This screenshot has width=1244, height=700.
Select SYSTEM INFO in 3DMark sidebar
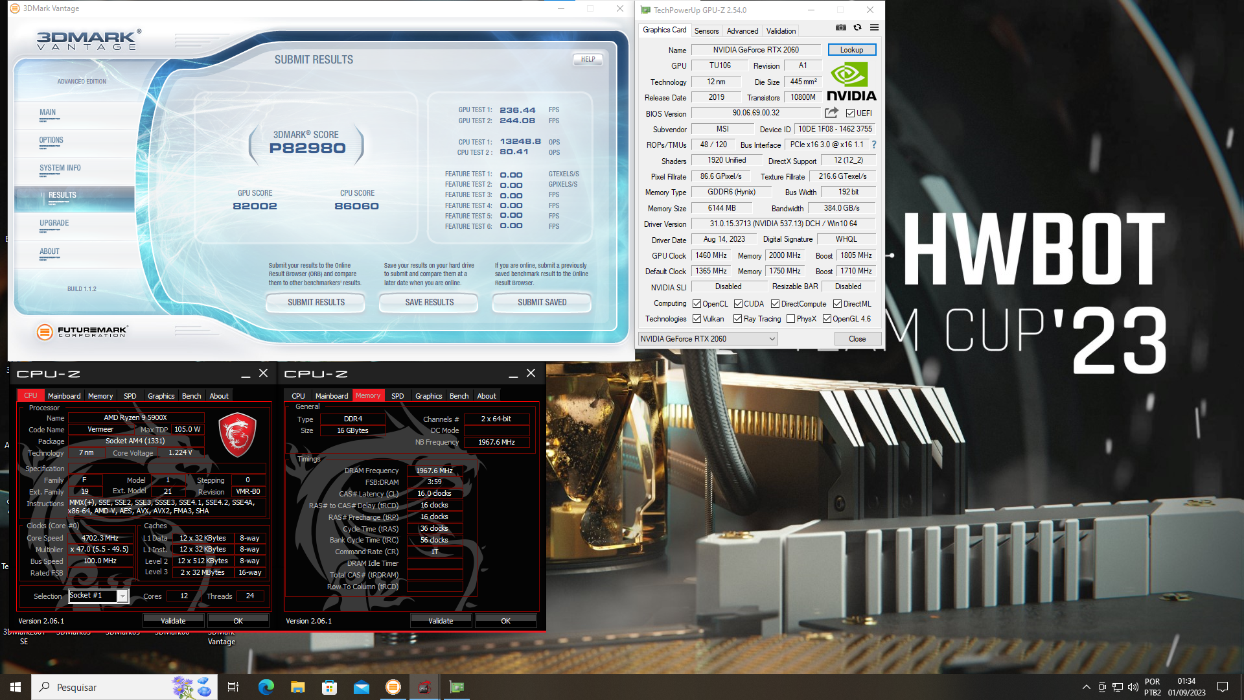[x=60, y=169]
